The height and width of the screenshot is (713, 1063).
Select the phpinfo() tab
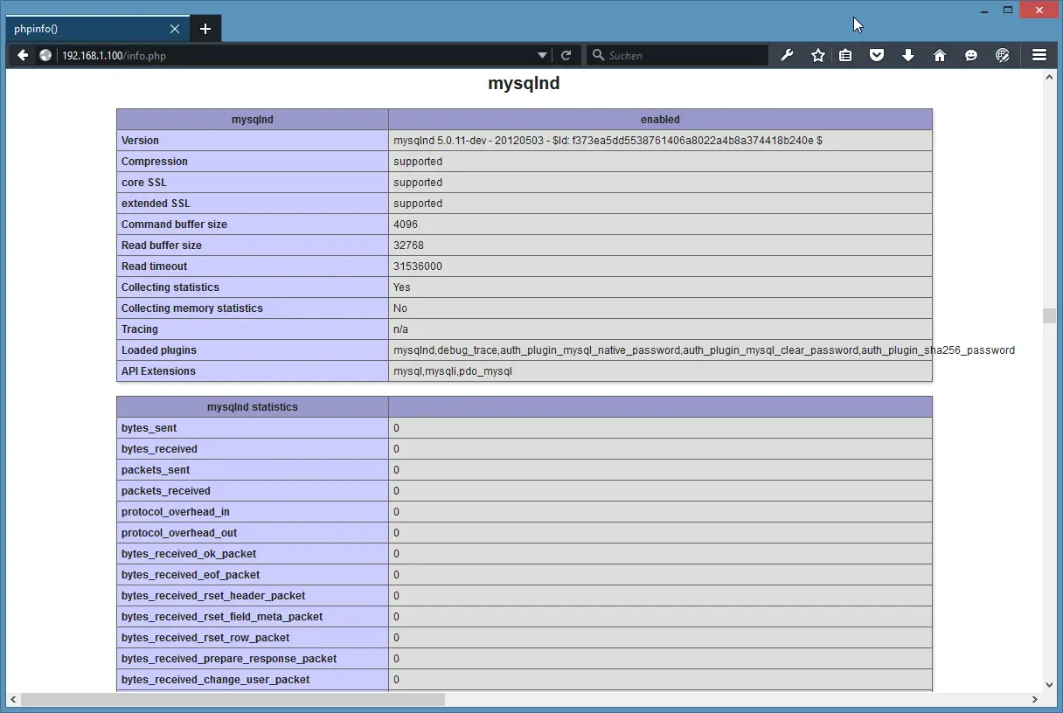click(x=96, y=29)
